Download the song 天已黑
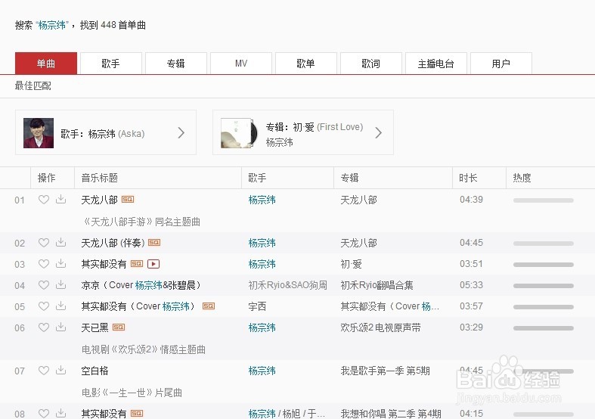The height and width of the screenshot is (419, 595). click(60, 327)
